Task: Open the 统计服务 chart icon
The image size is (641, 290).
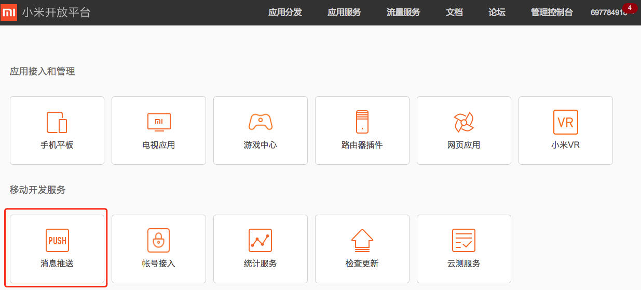Action: (x=261, y=240)
